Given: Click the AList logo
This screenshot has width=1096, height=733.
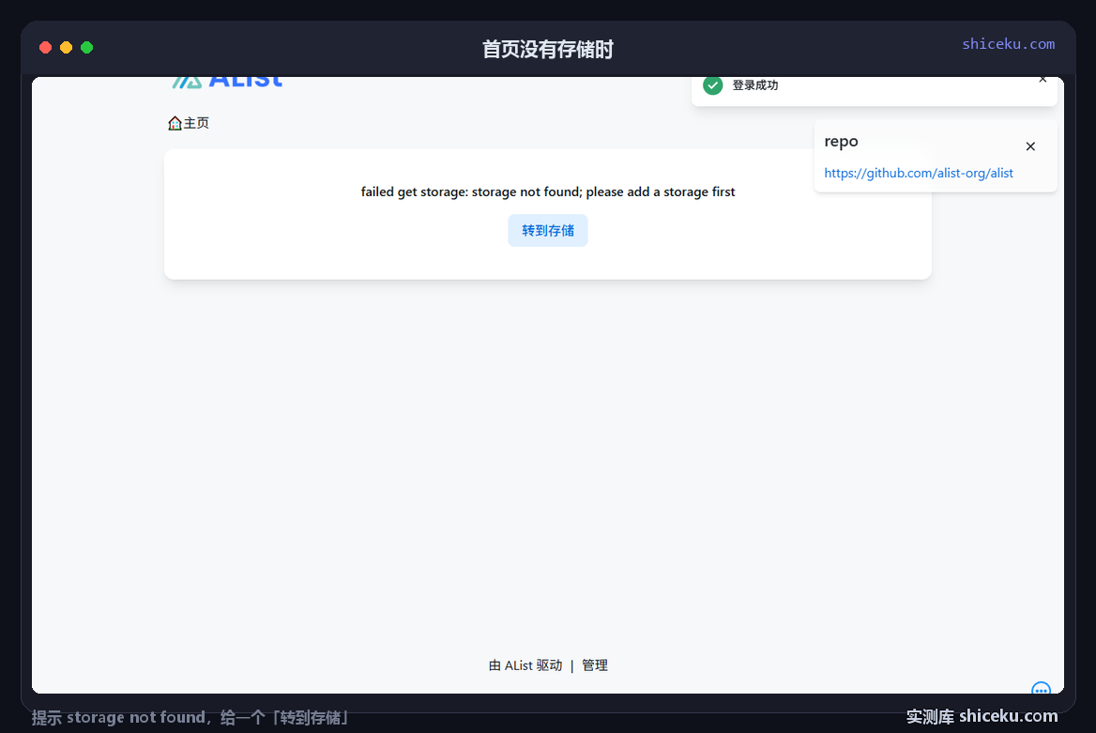Looking at the screenshot, I should (227, 83).
